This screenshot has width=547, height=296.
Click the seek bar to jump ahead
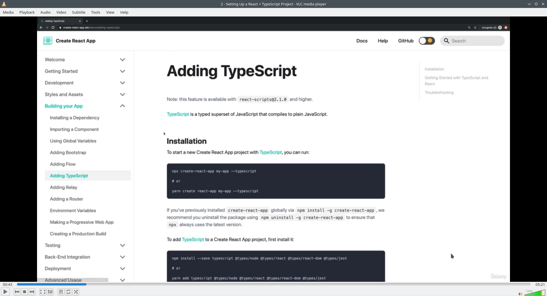285,284
